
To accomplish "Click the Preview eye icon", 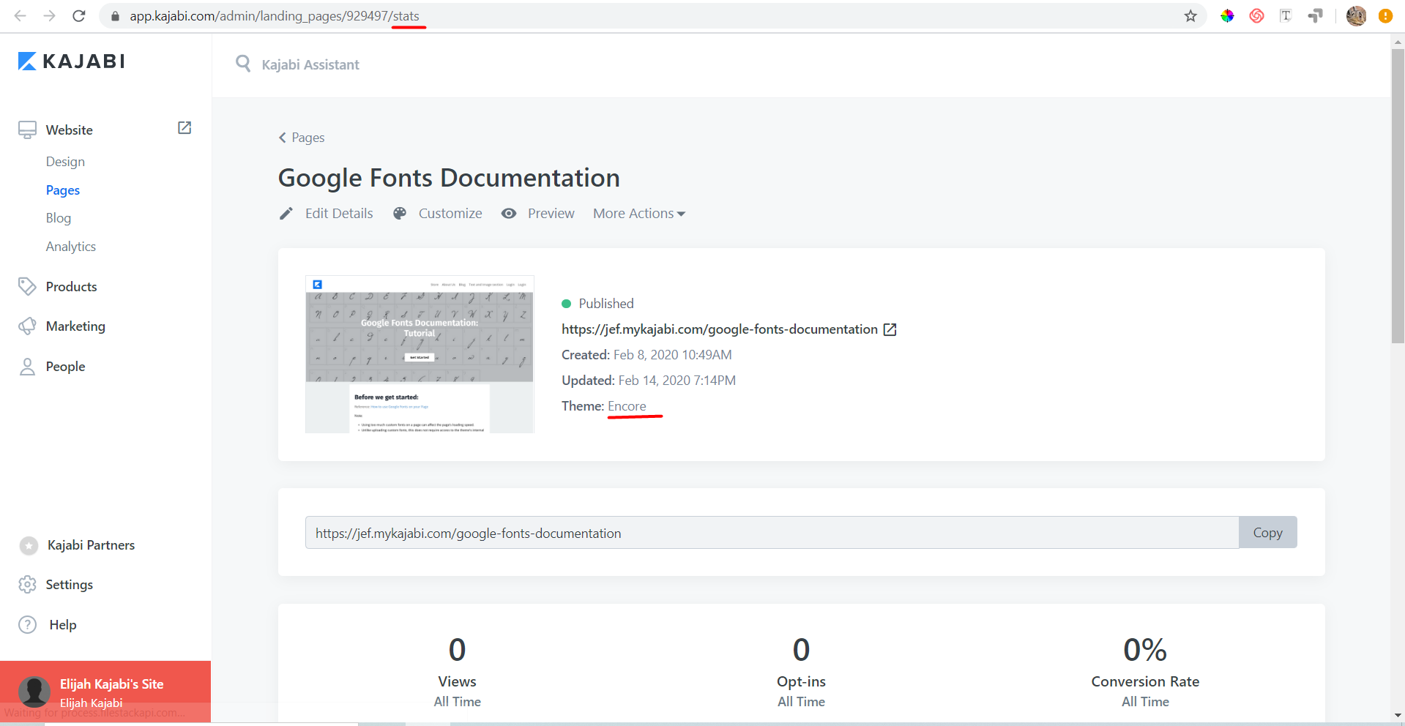I will (x=509, y=214).
